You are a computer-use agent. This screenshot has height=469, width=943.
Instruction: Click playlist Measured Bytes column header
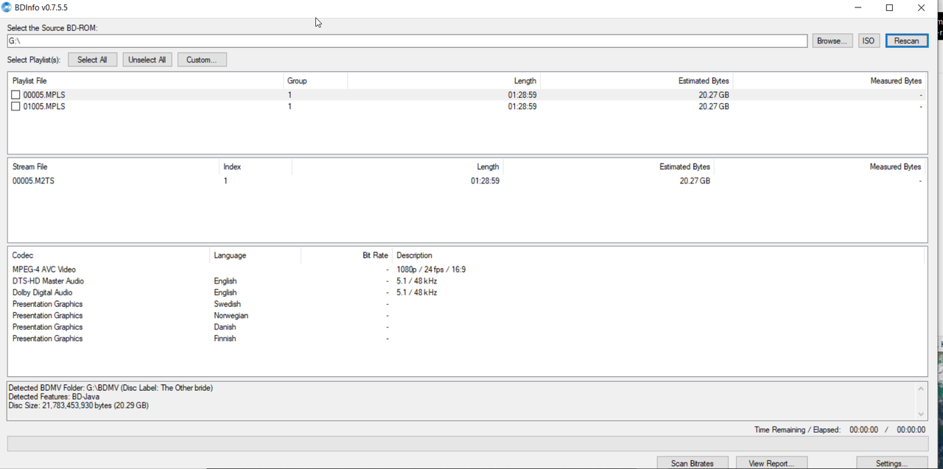(x=830, y=81)
